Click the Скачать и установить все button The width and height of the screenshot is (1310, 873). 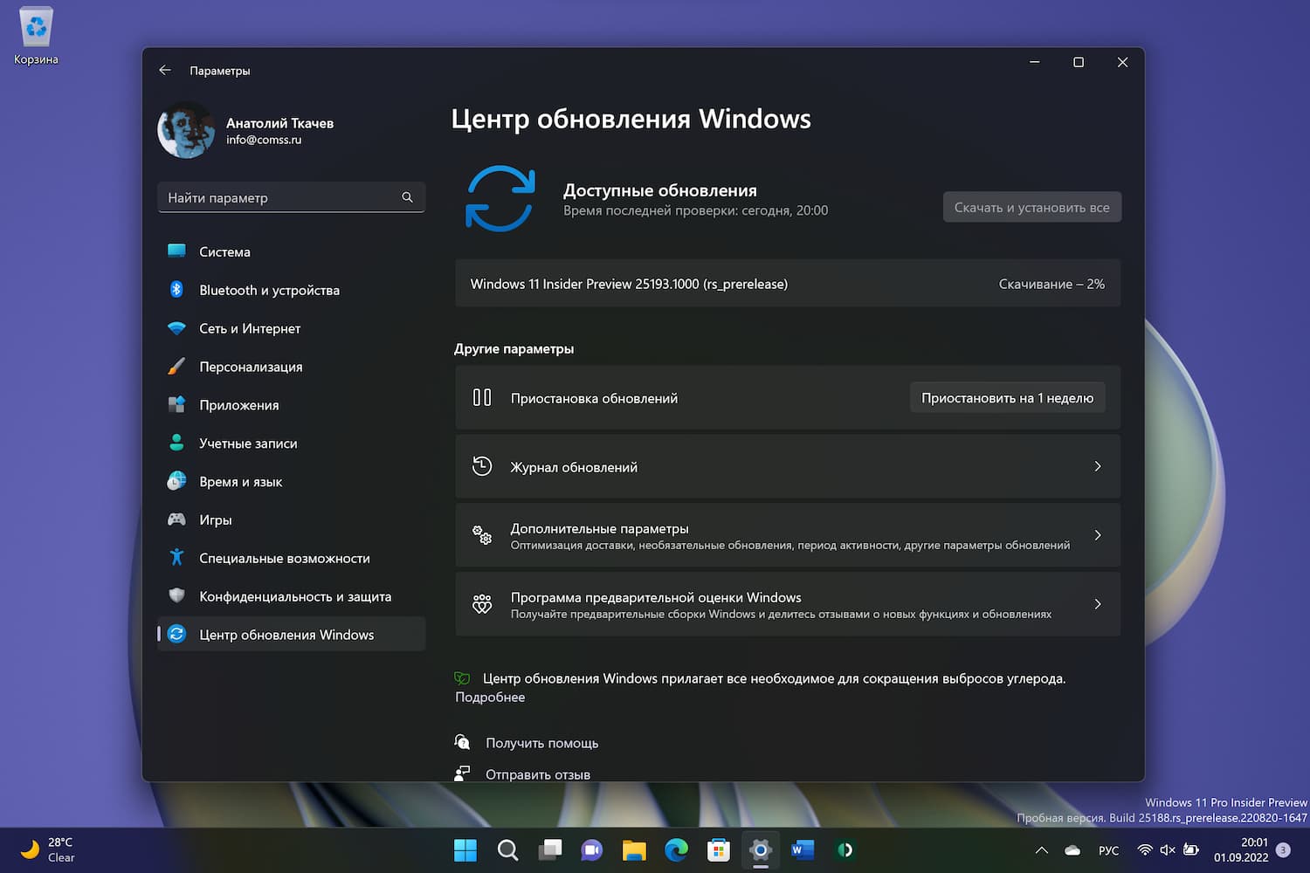[1031, 207]
